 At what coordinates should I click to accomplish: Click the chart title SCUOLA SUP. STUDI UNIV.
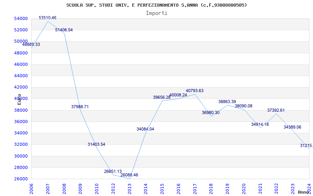coord(156,5)
